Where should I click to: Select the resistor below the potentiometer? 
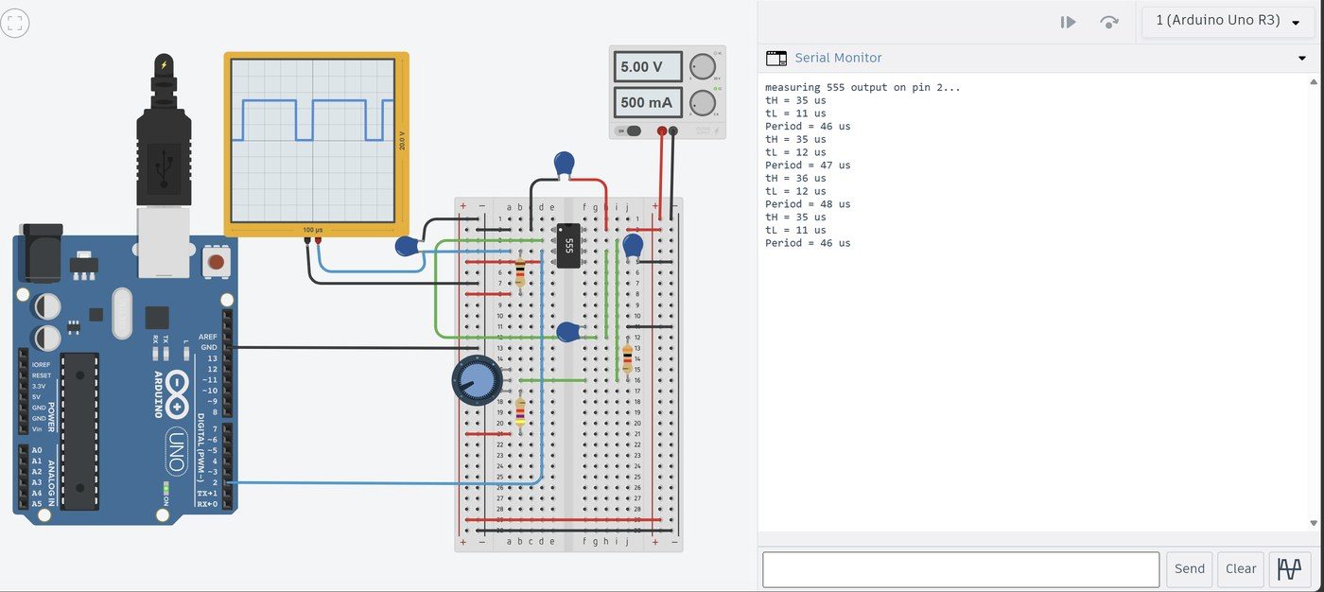(x=520, y=411)
